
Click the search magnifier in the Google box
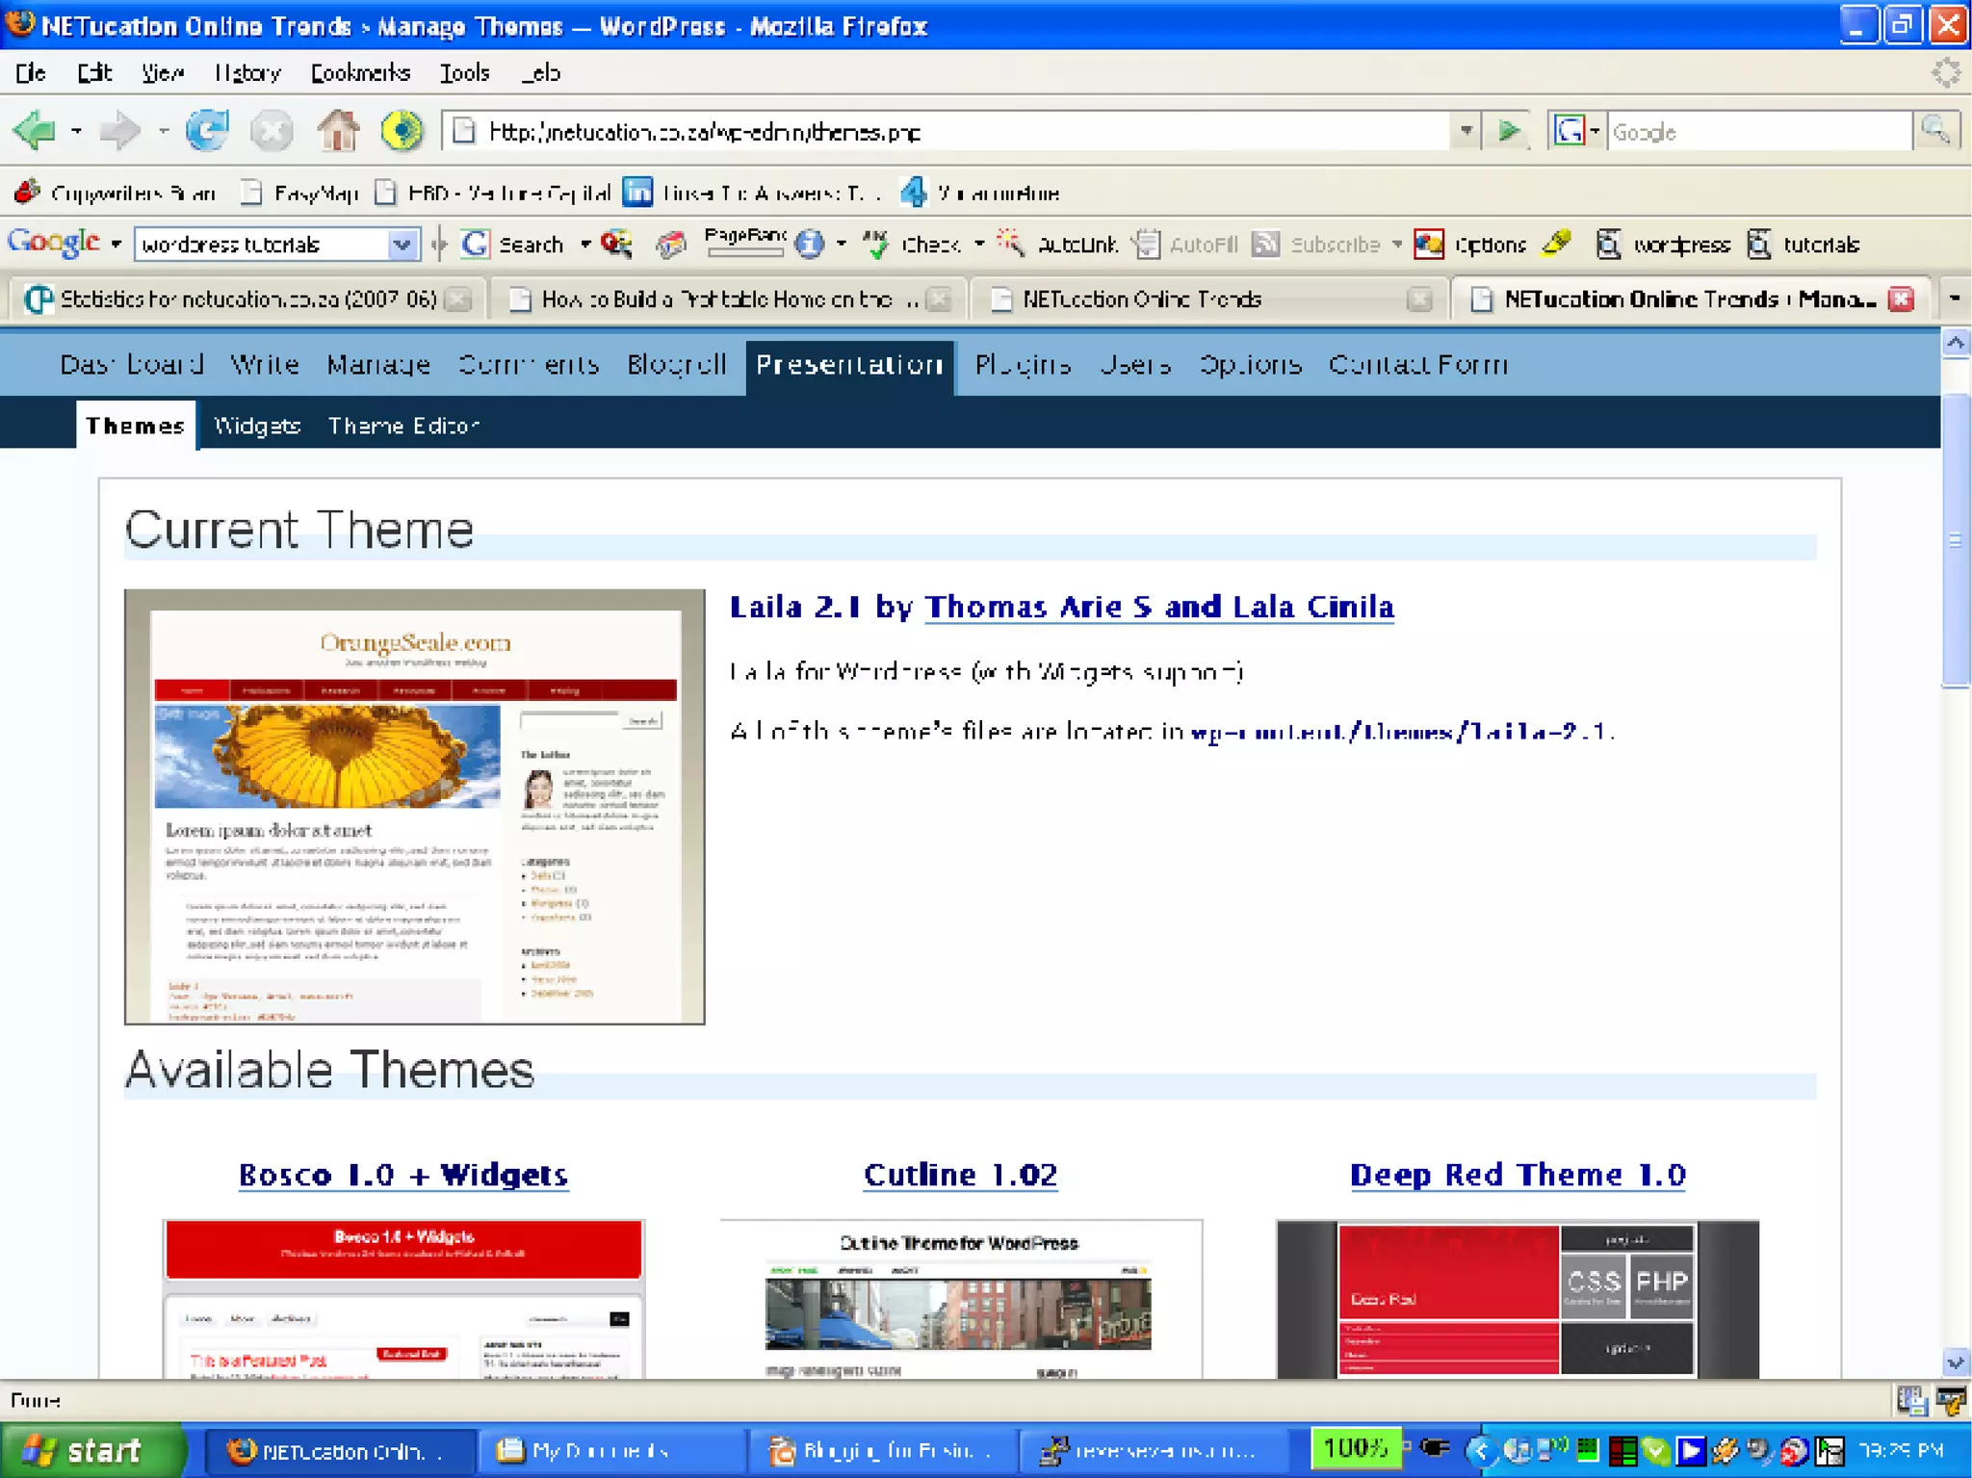[x=1934, y=130]
